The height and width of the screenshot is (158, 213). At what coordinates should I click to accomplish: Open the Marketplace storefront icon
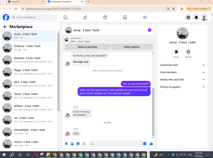125,17
